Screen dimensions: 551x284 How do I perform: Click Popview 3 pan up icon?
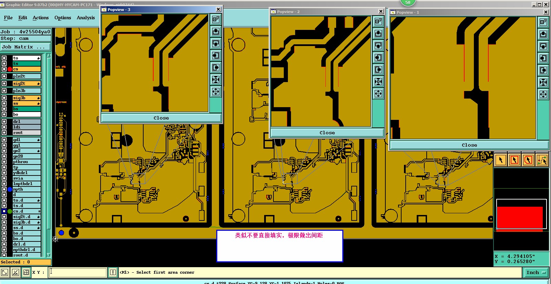tap(216, 32)
